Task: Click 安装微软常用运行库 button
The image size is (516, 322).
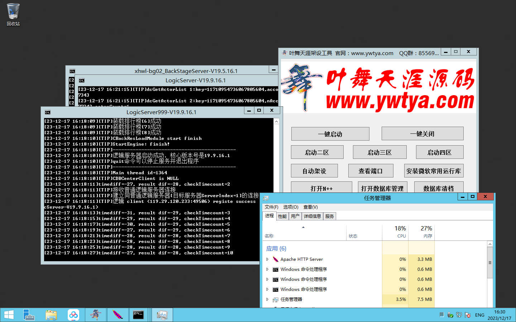Action: [434, 171]
